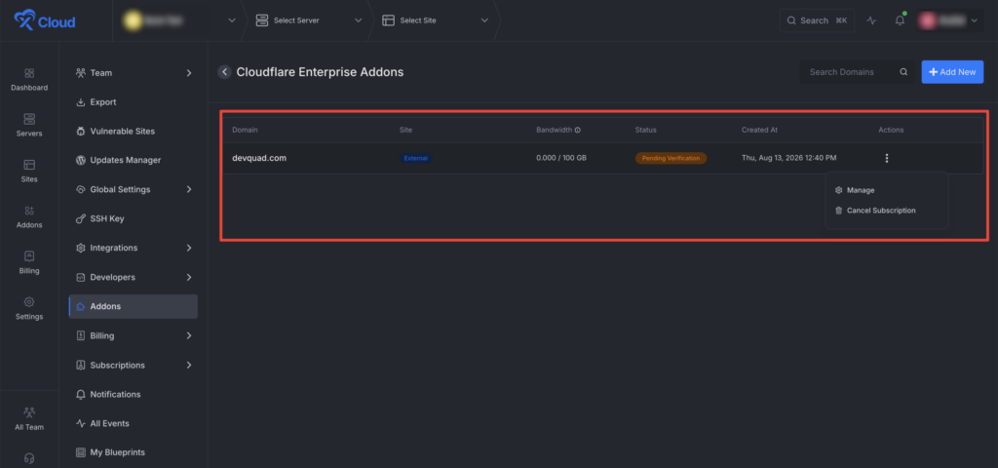Click the Export download icon
998x468 pixels.
click(x=81, y=101)
